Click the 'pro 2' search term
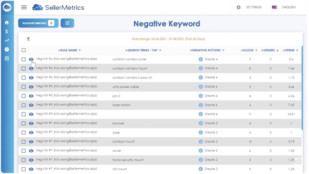Image resolution: width=309 pixels, height=174 pixels. coord(116,96)
